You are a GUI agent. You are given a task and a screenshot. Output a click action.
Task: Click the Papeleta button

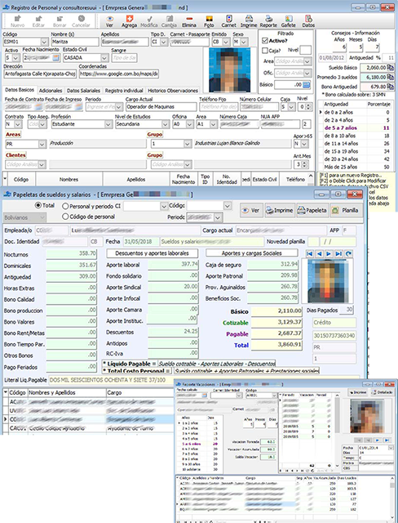[x=312, y=211]
